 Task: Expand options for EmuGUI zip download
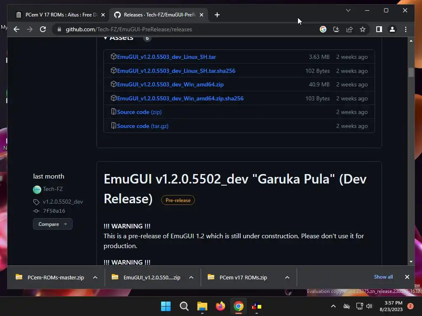tap(191, 277)
